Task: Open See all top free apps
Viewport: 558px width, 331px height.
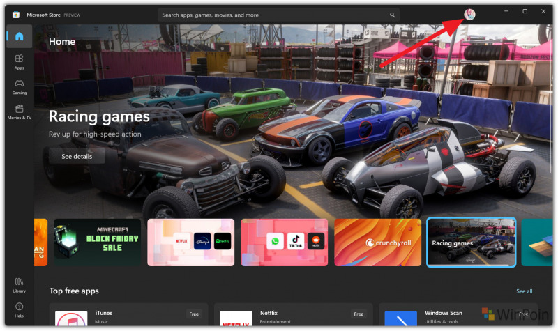Action: coord(525,291)
